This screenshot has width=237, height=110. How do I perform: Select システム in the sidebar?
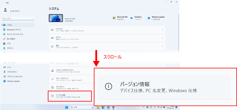[x=18, y=25]
